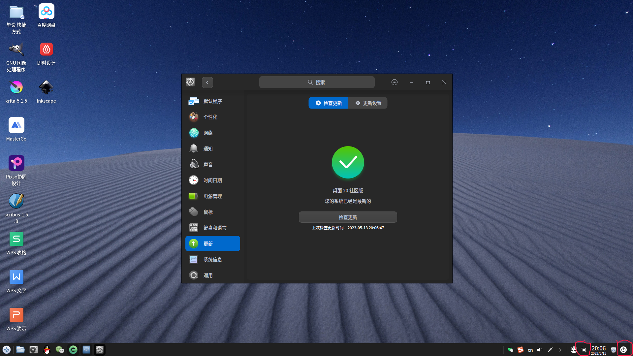Click the screenshot capture tray icon

click(x=584, y=350)
